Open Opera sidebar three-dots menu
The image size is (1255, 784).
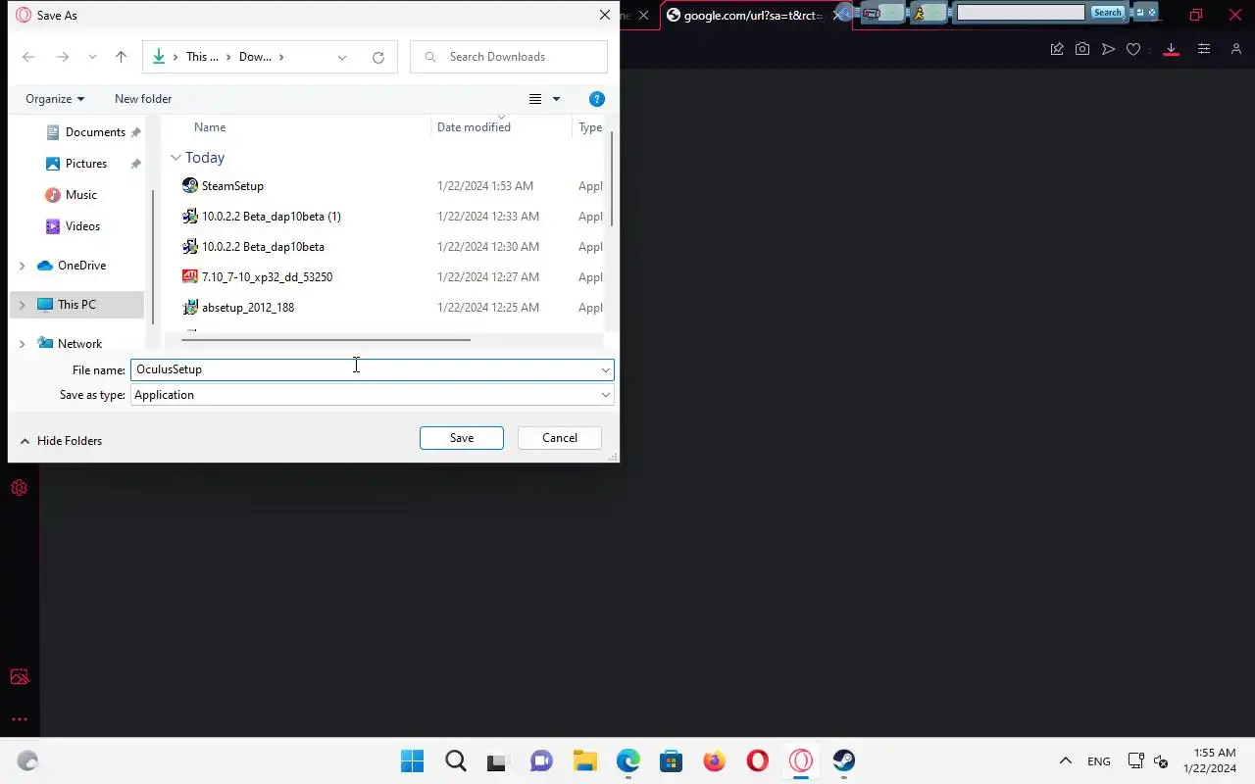pyautogui.click(x=19, y=719)
